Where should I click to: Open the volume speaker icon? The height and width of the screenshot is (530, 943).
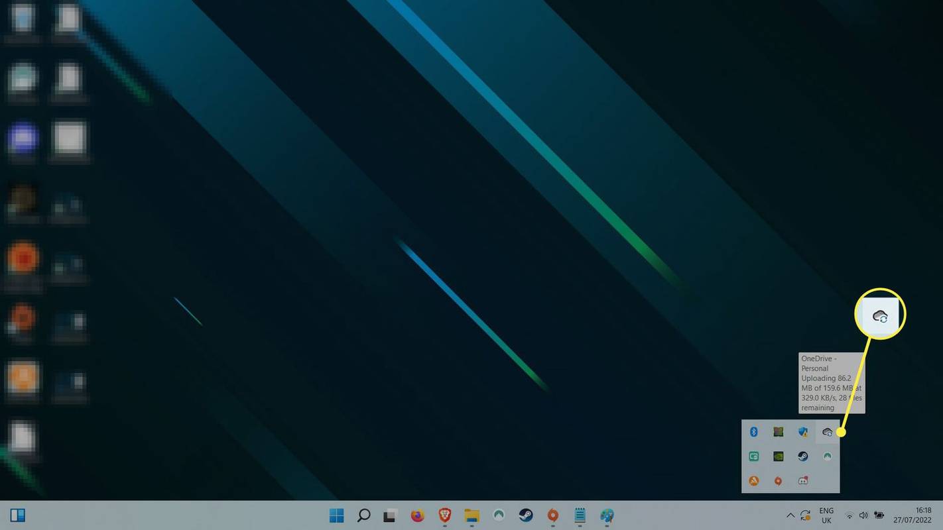(x=864, y=515)
